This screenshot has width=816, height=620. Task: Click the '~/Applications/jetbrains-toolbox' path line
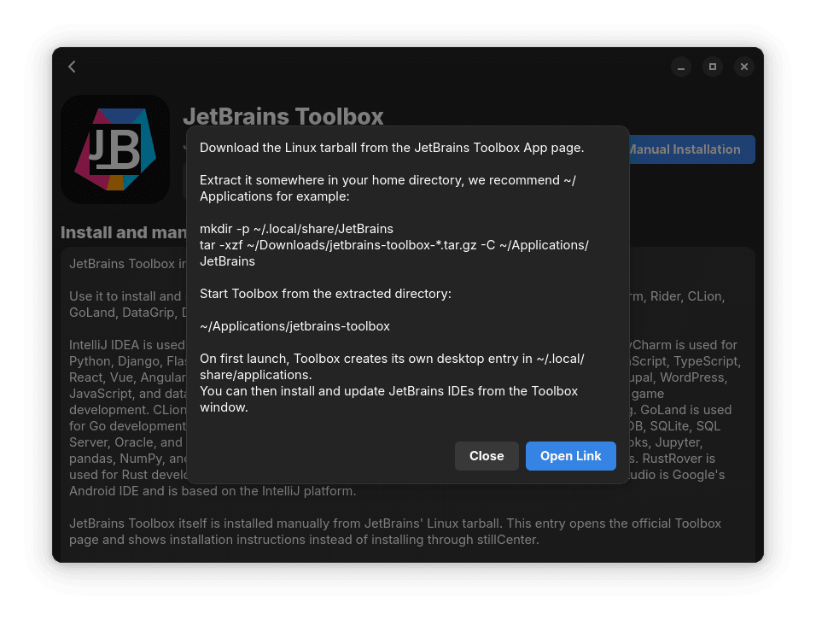294,326
